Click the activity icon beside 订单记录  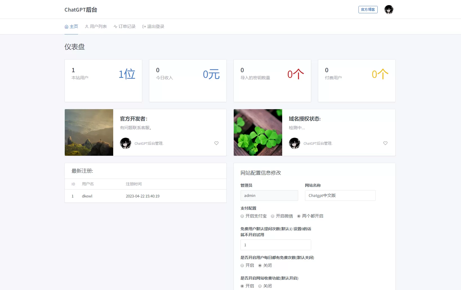tap(115, 26)
